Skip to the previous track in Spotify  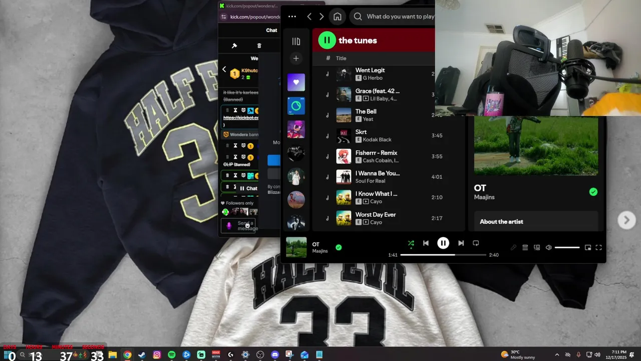click(426, 243)
